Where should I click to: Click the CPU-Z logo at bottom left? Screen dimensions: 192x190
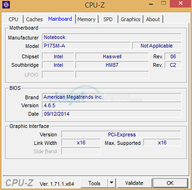pos(19,183)
